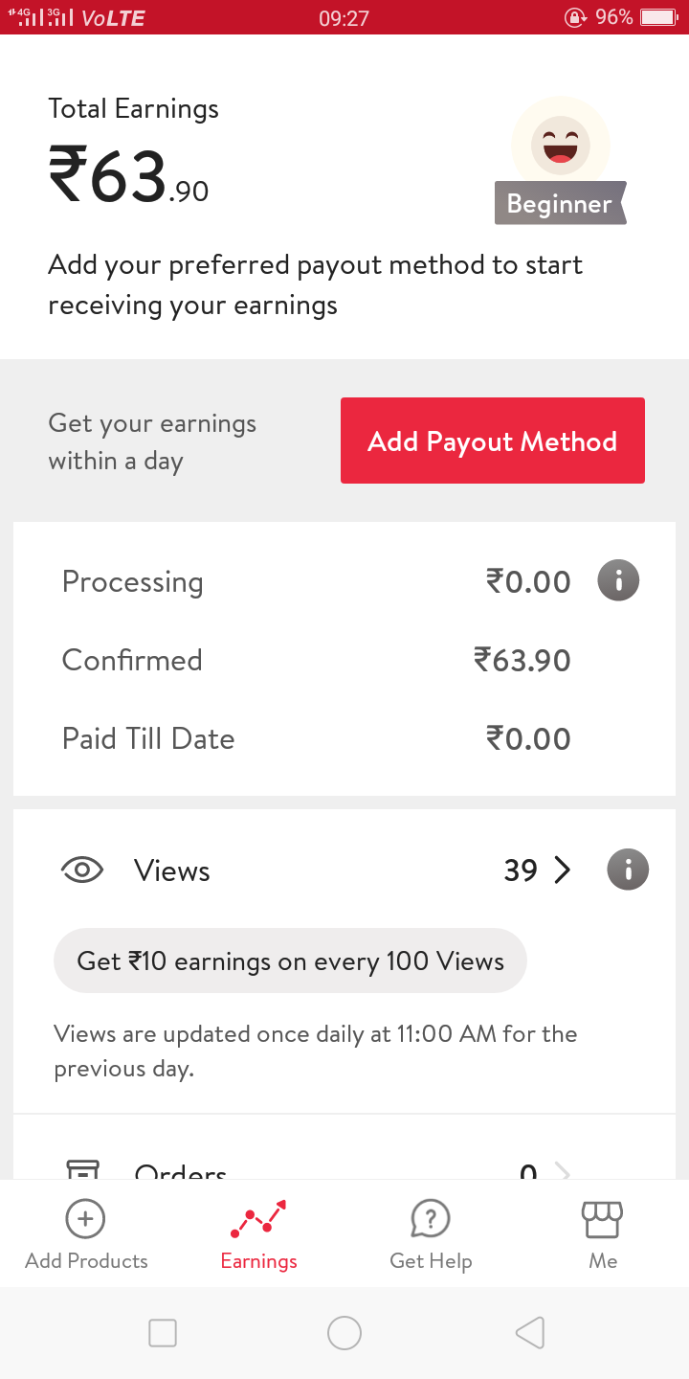Open info icon next to Processing amount

[618, 580]
